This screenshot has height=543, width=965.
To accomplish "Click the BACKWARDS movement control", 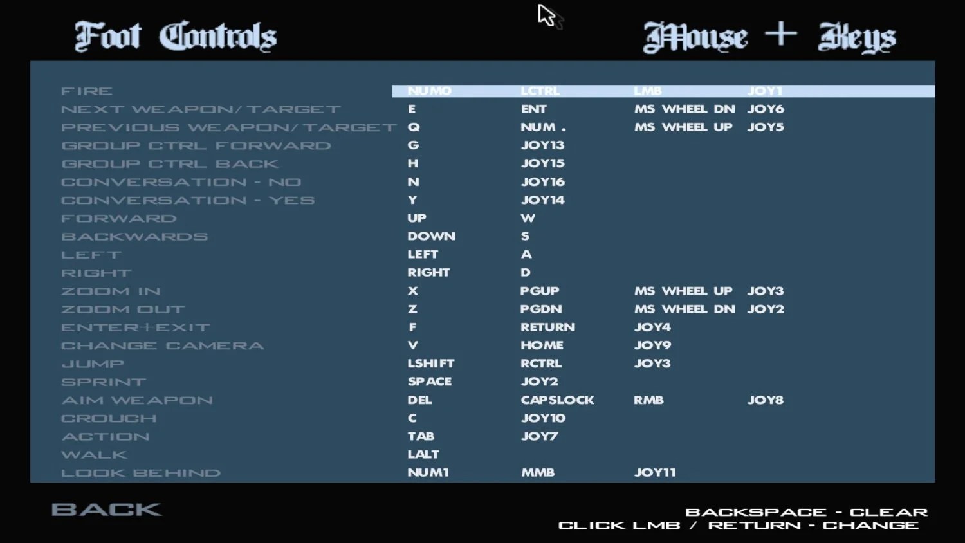I will [482, 237].
